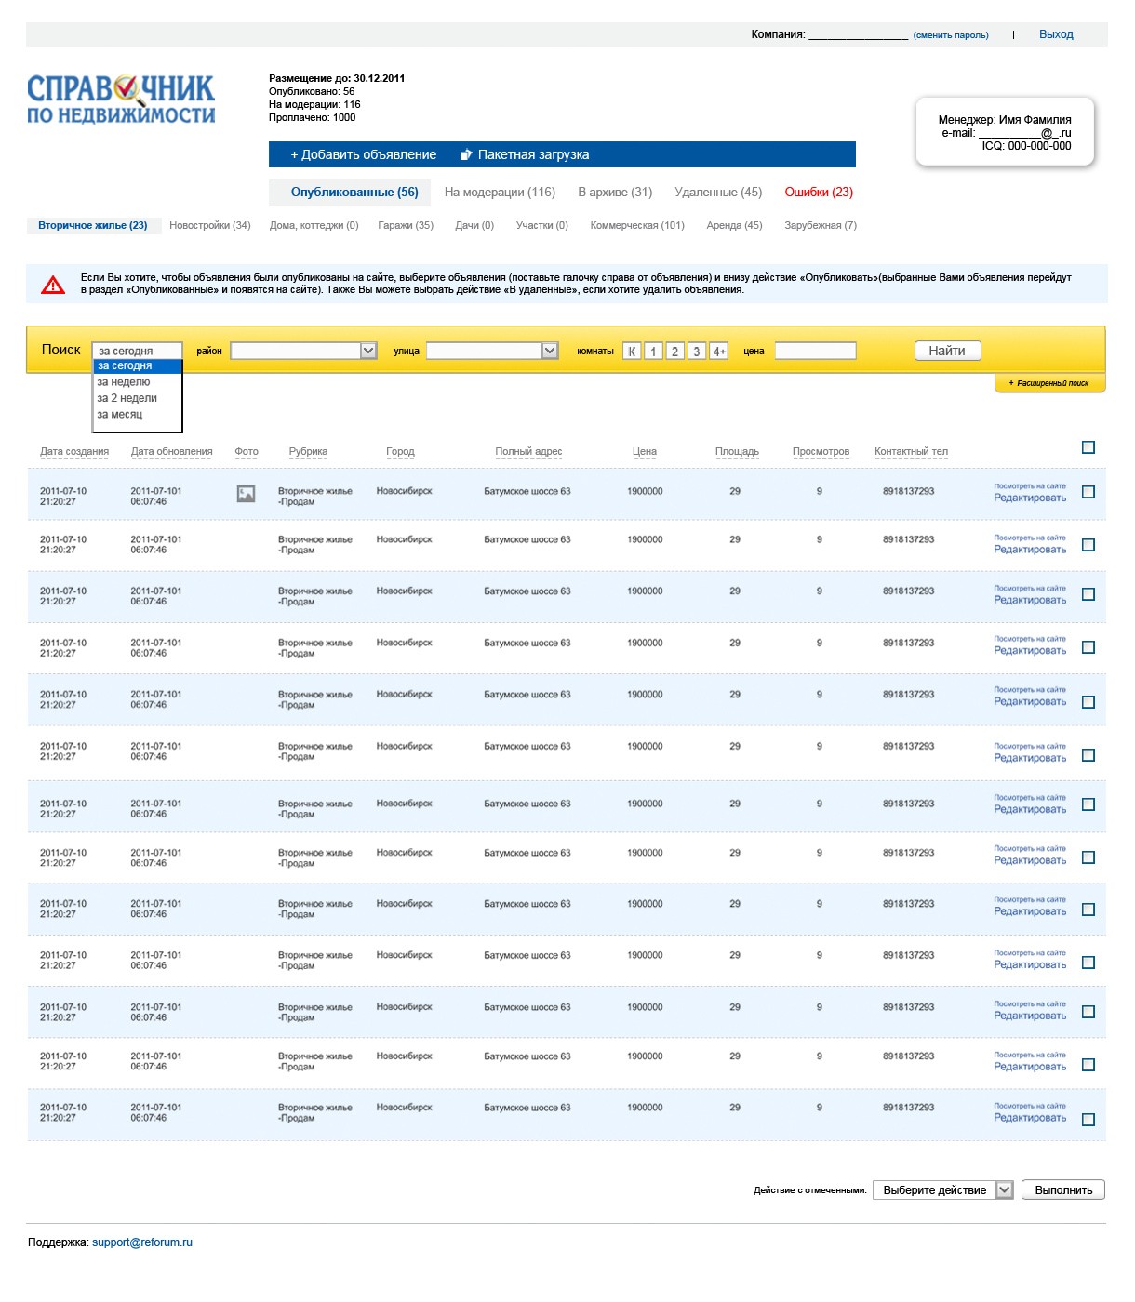Select Аренда (45) category
Image resolution: width=1135 pixels, height=1302 pixels.
(x=734, y=225)
